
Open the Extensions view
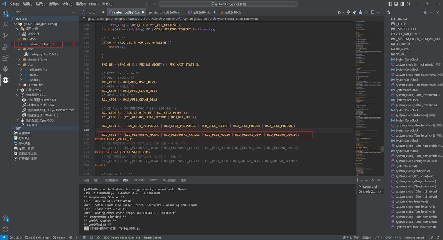[x=5, y=58]
